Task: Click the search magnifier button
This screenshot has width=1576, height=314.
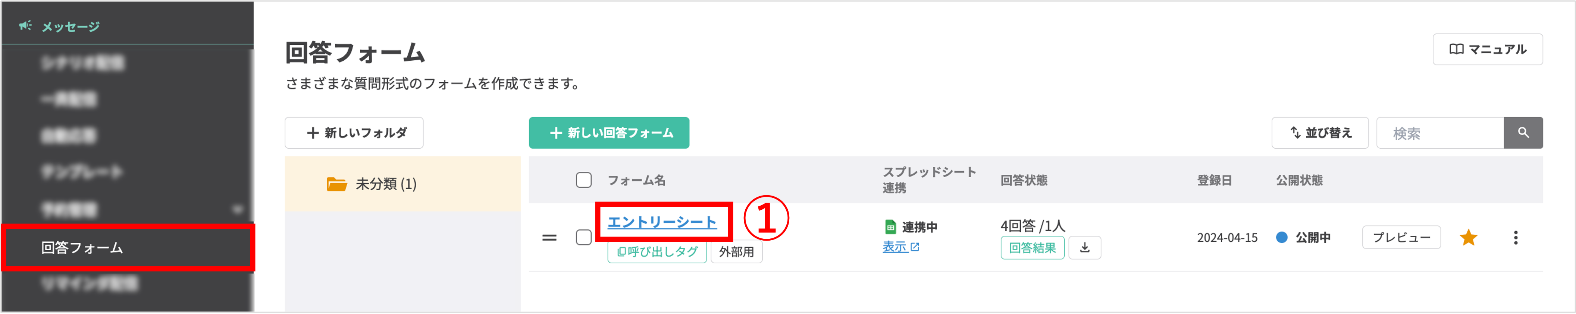Action: tap(1523, 133)
